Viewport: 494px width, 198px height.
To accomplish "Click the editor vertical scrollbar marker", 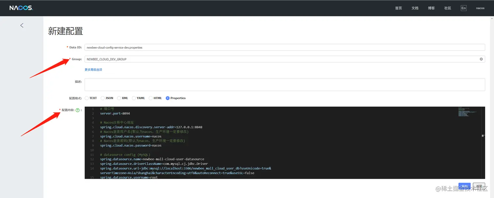I will pos(483,136).
